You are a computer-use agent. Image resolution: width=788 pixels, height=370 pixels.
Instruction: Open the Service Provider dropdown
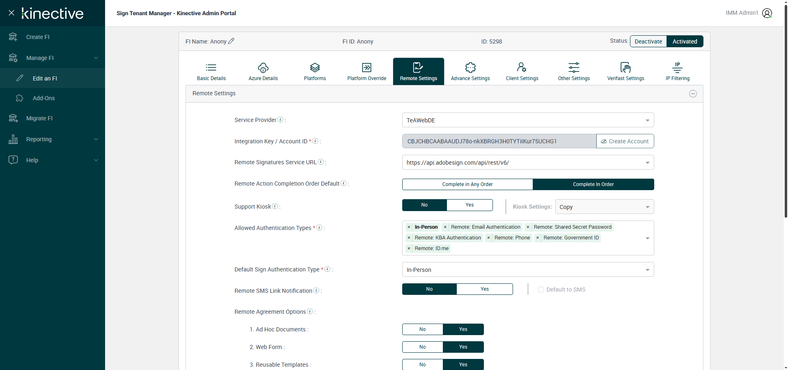[x=528, y=120]
